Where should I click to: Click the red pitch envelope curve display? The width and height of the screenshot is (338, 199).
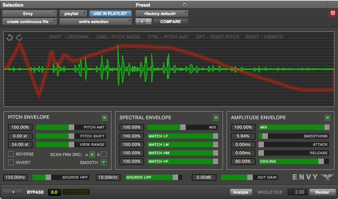pyautogui.click(x=169, y=69)
